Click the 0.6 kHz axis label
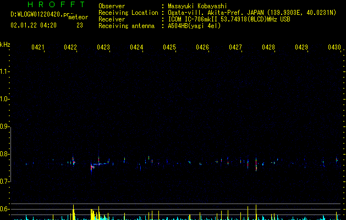 point(4,209)
